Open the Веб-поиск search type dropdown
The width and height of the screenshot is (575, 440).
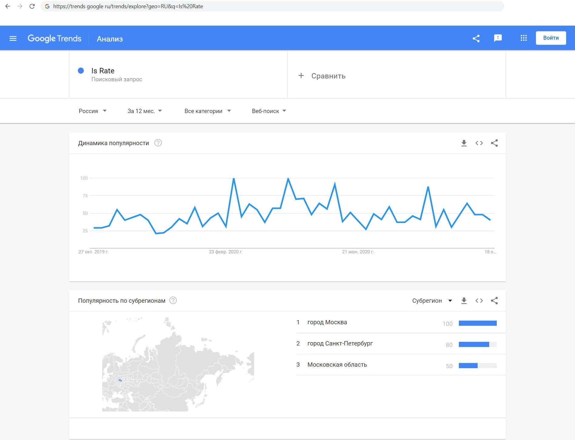(269, 111)
